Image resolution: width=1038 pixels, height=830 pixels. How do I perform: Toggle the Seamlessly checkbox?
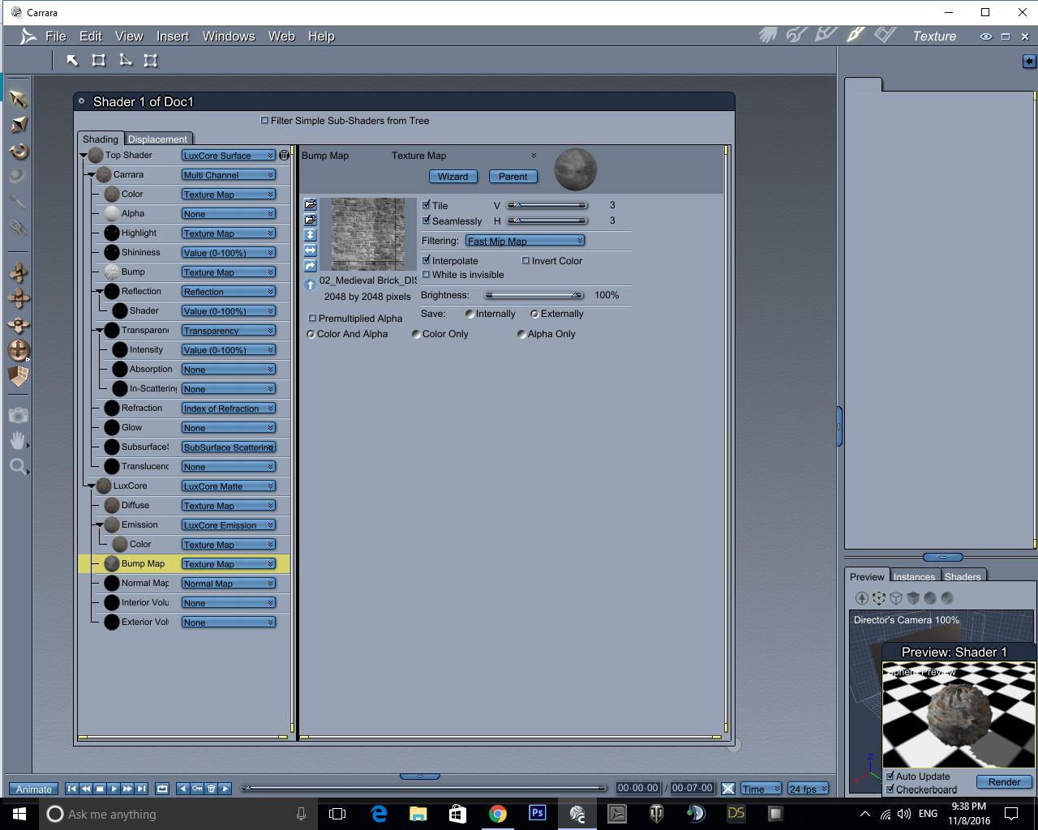click(x=427, y=220)
